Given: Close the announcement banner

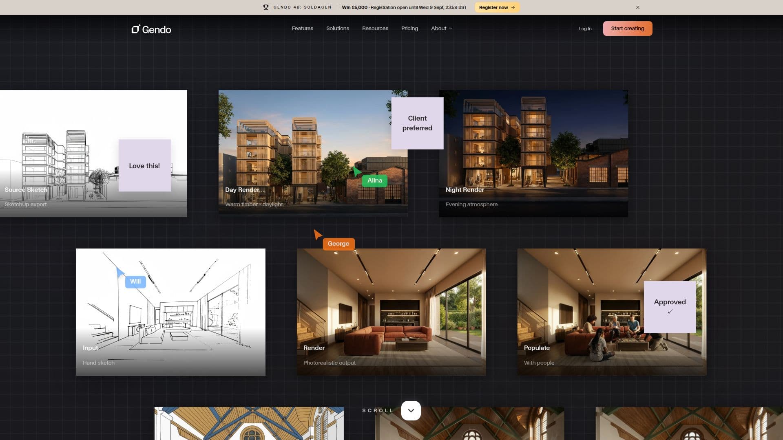Looking at the screenshot, I should tap(638, 7).
